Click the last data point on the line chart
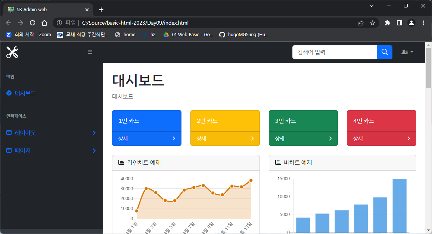The width and height of the screenshot is (432, 234). tap(251, 180)
